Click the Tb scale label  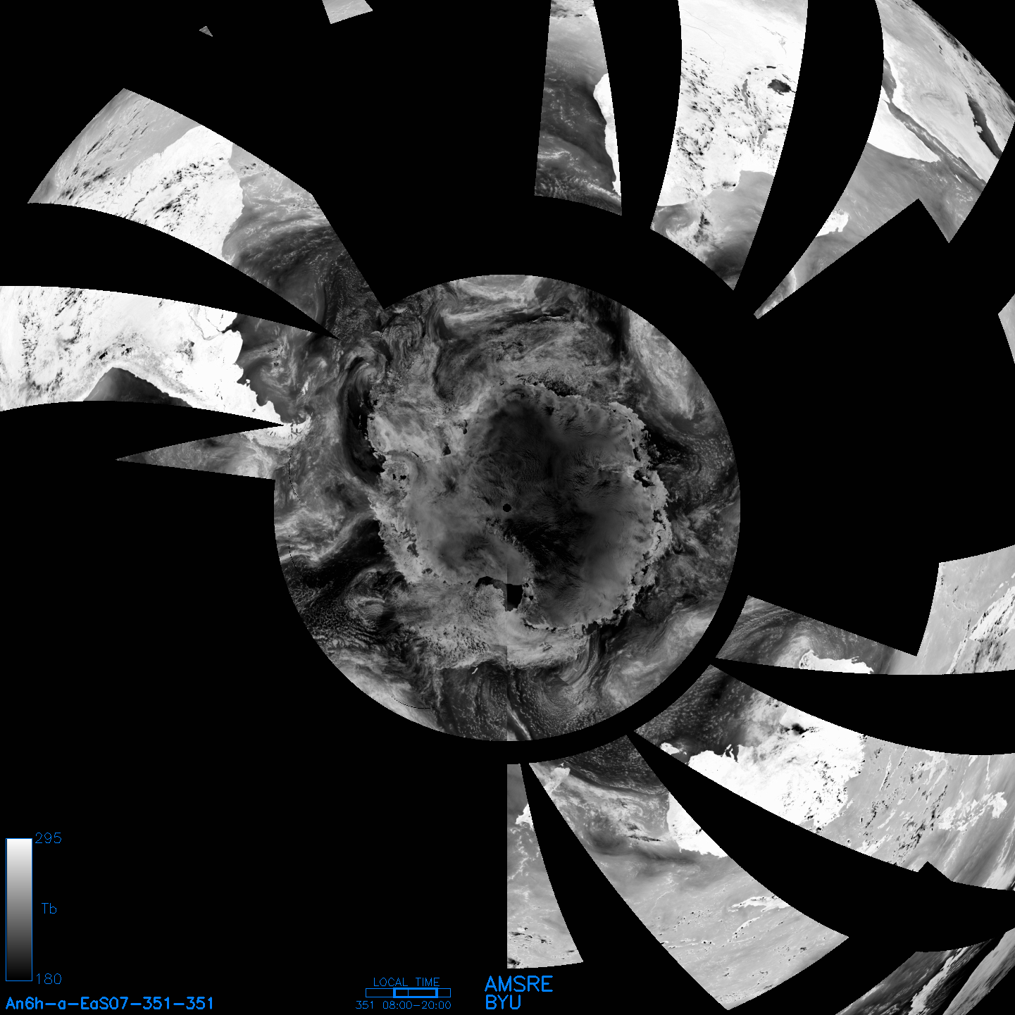click(49, 909)
